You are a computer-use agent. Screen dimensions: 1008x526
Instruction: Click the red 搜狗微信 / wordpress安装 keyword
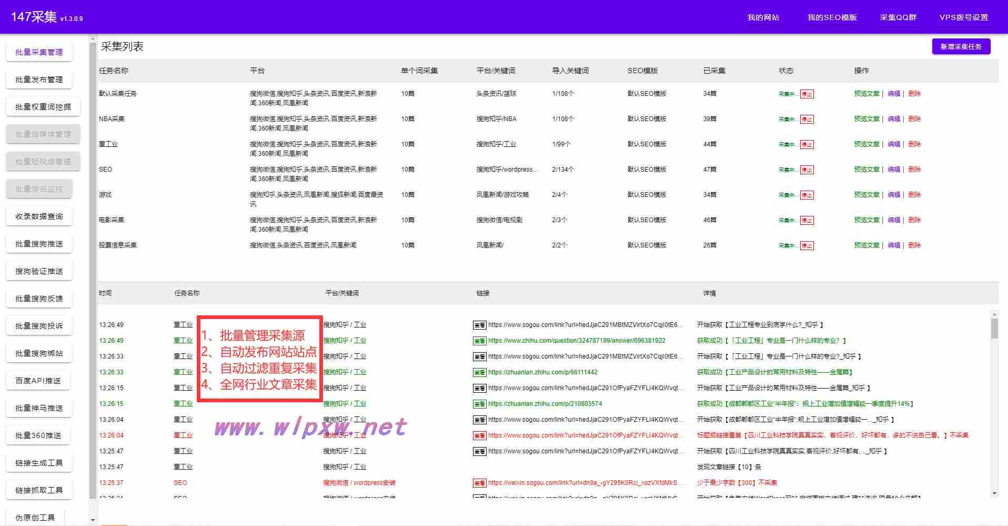point(359,483)
